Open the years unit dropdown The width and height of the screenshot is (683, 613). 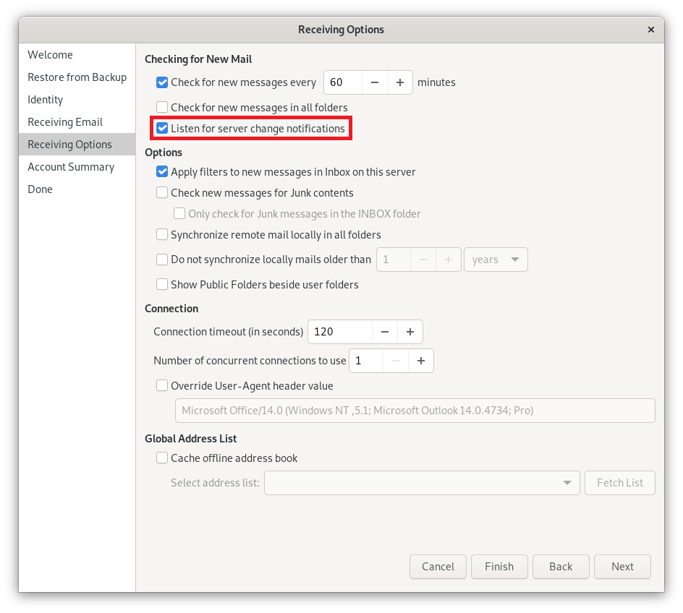pos(496,260)
